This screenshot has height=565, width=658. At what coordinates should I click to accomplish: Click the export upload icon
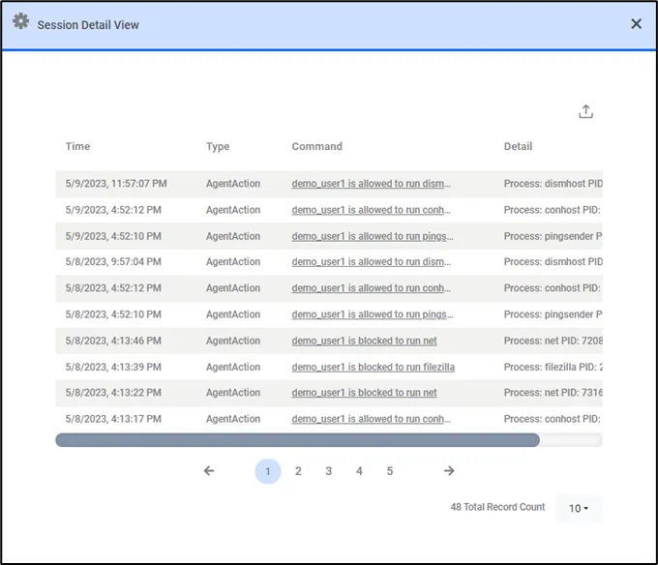pyautogui.click(x=585, y=111)
